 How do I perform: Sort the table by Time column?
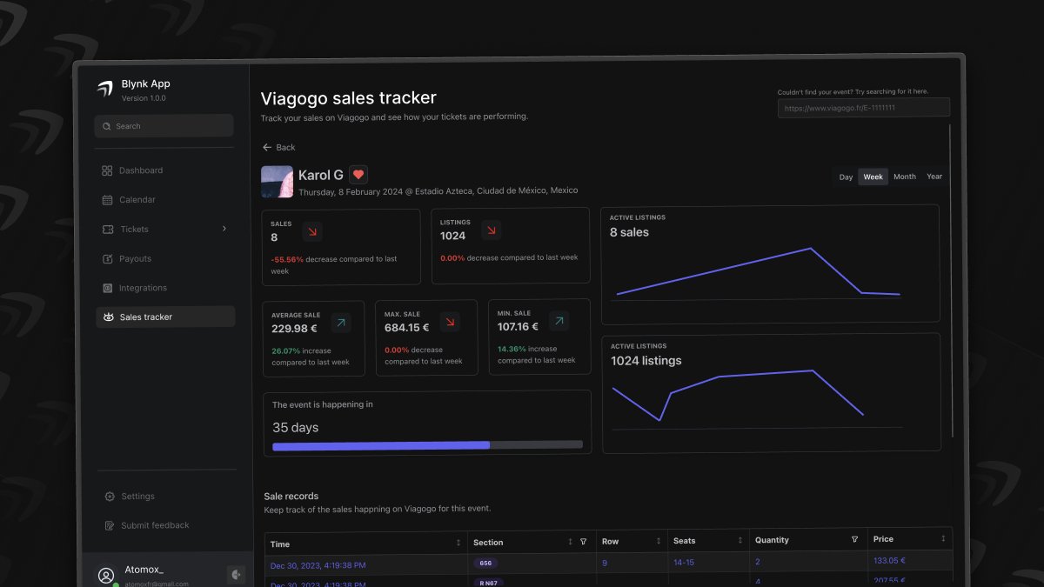pyautogui.click(x=458, y=543)
